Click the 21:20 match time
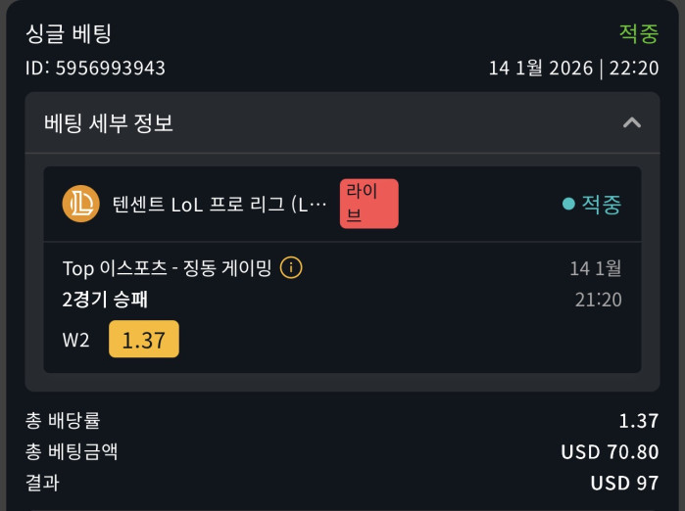The height and width of the screenshot is (511, 685). pos(598,300)
